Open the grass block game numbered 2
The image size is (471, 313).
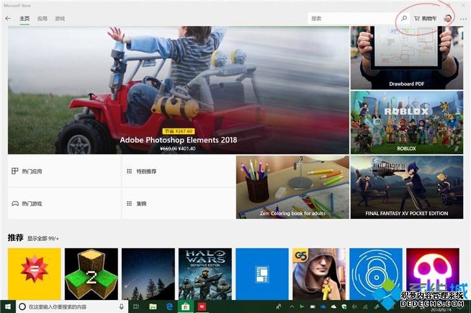pos(91,274)
